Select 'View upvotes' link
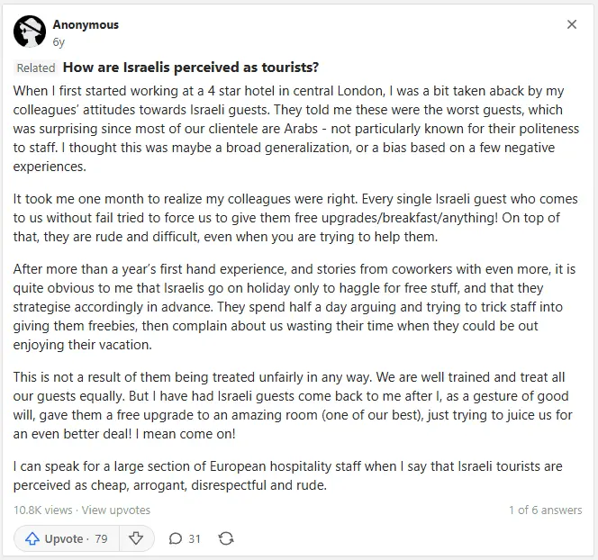598x560 pixels. tap(116, 510)
